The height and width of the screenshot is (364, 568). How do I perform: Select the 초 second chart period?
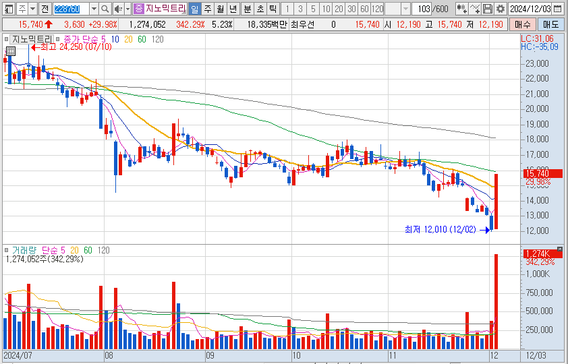260,8
